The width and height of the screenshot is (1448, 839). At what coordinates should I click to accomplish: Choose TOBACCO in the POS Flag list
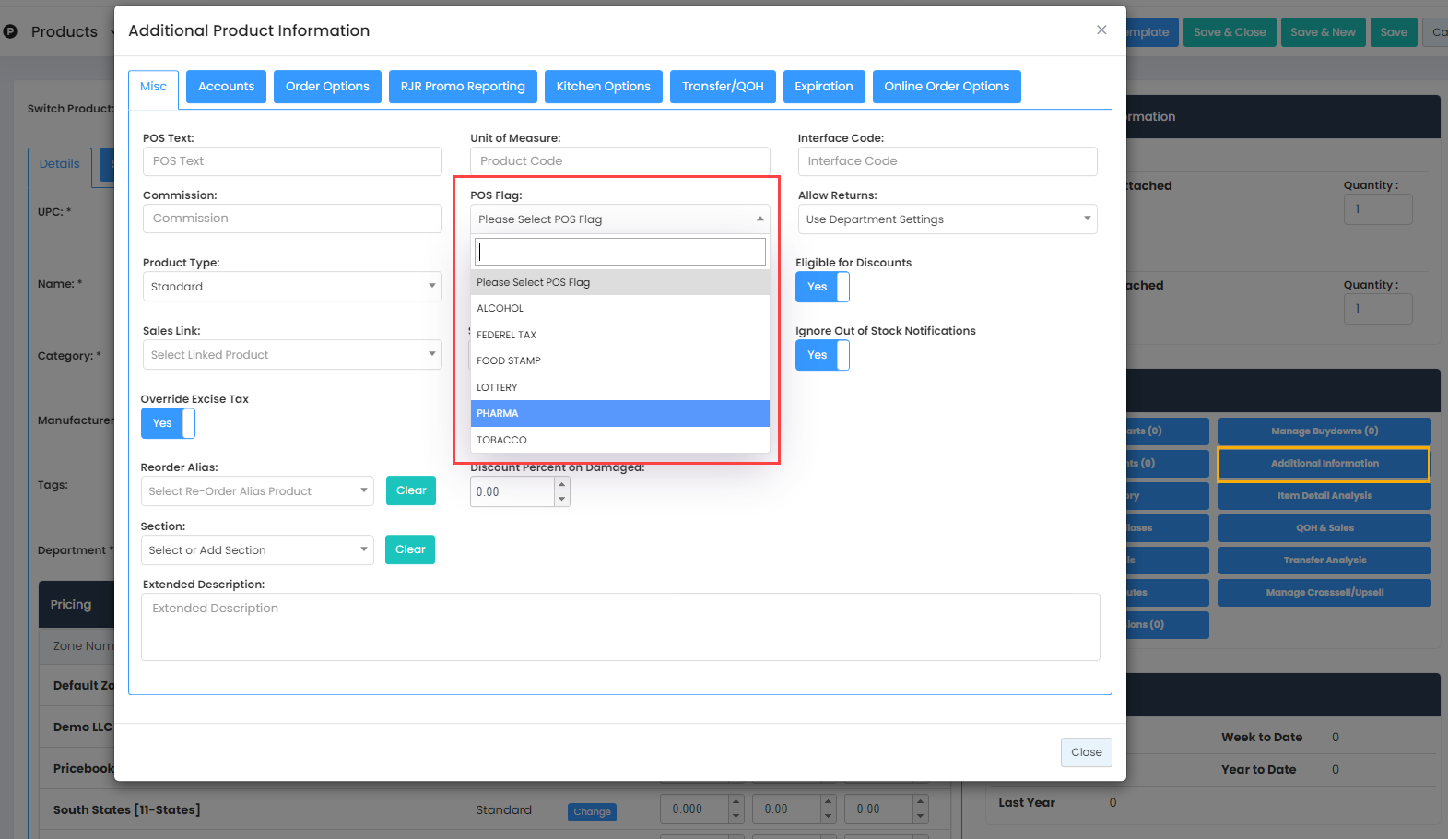[619, 440]
